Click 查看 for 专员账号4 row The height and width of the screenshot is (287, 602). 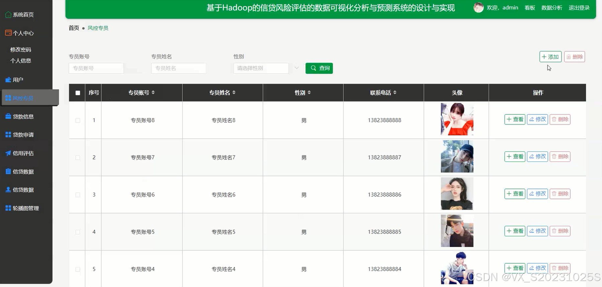point(515,268)
